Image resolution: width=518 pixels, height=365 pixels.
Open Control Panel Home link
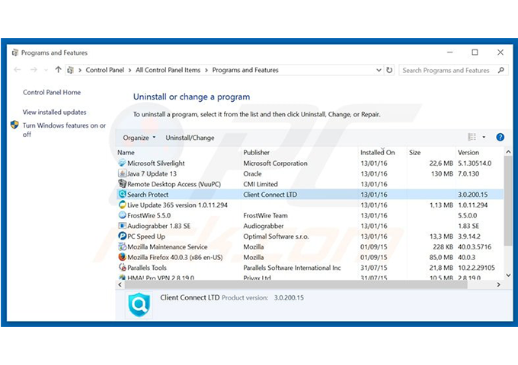click(x=52, y=92)
